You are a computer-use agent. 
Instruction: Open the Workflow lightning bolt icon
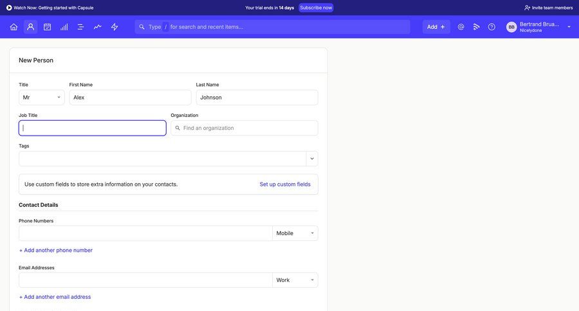[115, 27]
